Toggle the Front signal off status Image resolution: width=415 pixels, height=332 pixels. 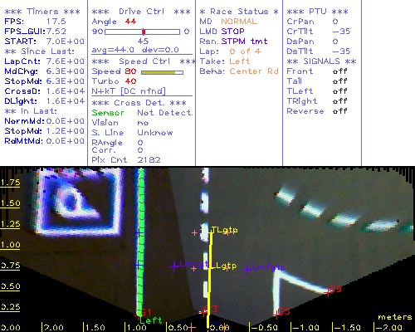[x=339, y=71]
